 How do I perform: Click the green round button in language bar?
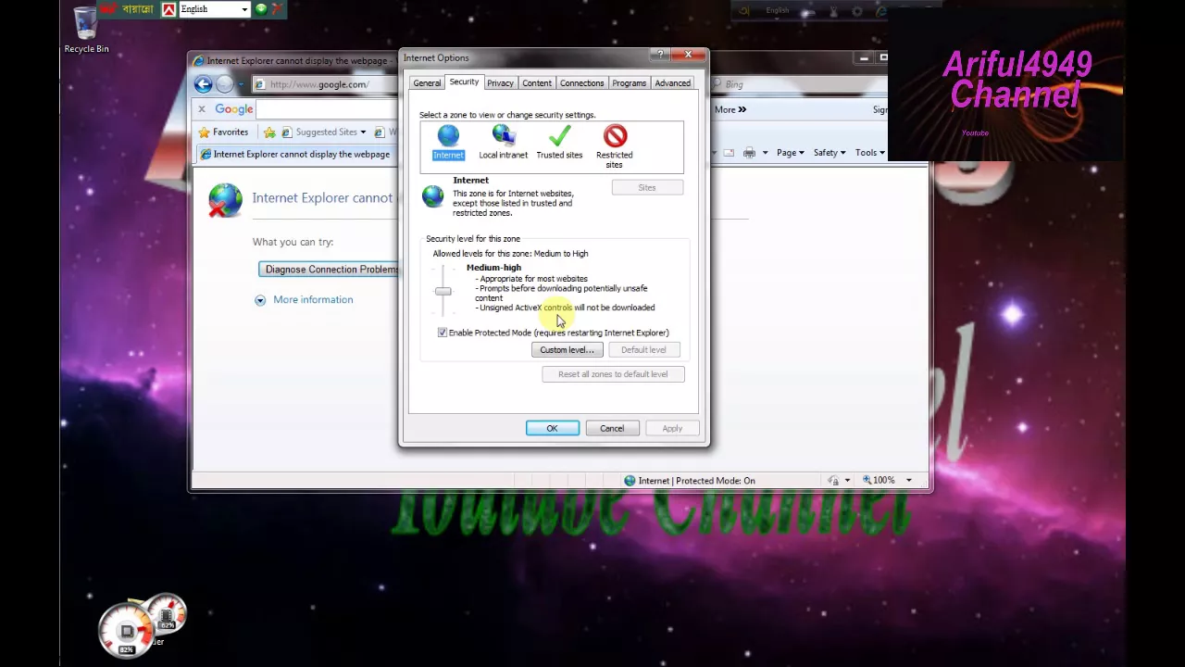click(x=261, y=9)
